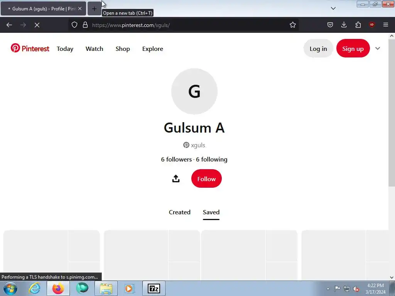Click the Save to Pocket icon
The width and height of the screenshot is (395, 296).
pyautogui.click(x=330, y=25)
